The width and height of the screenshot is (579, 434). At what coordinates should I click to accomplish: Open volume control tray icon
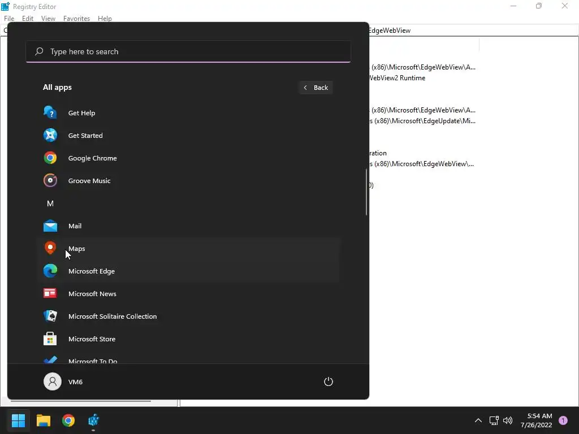(508, 420)
